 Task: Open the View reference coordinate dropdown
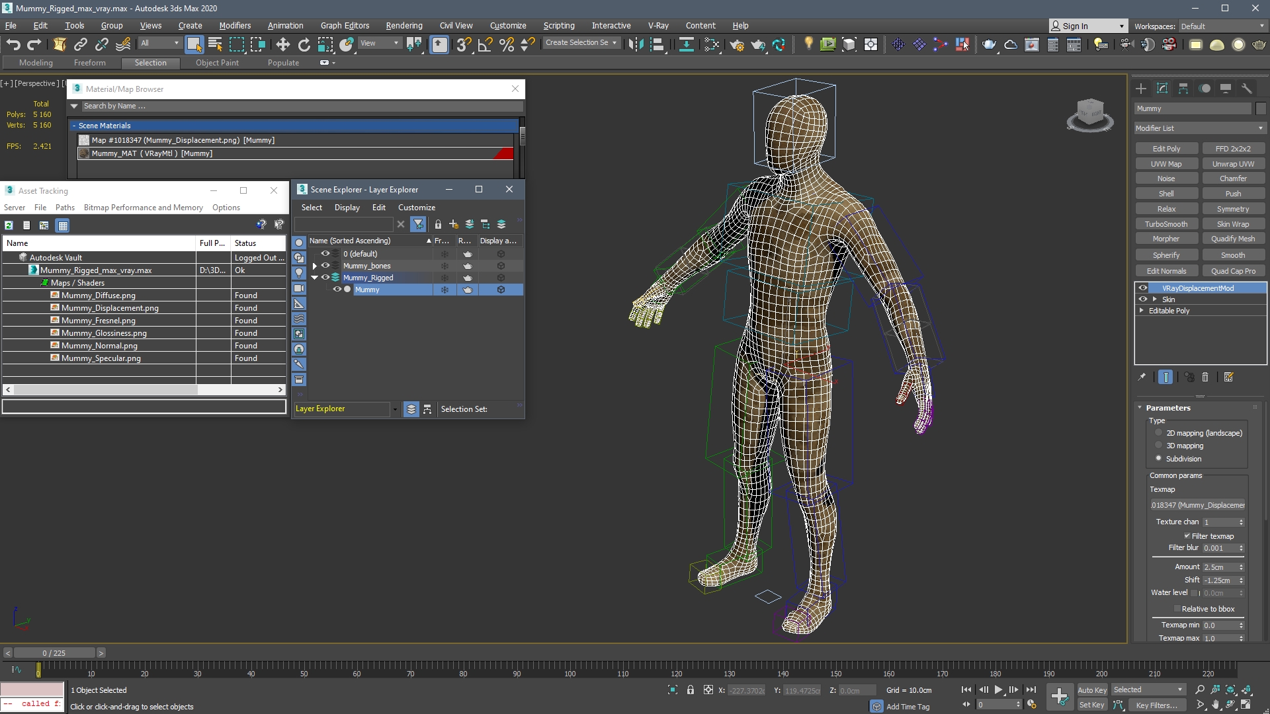(380, 43)
